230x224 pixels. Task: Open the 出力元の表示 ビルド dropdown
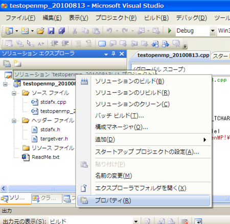[136, 221]
